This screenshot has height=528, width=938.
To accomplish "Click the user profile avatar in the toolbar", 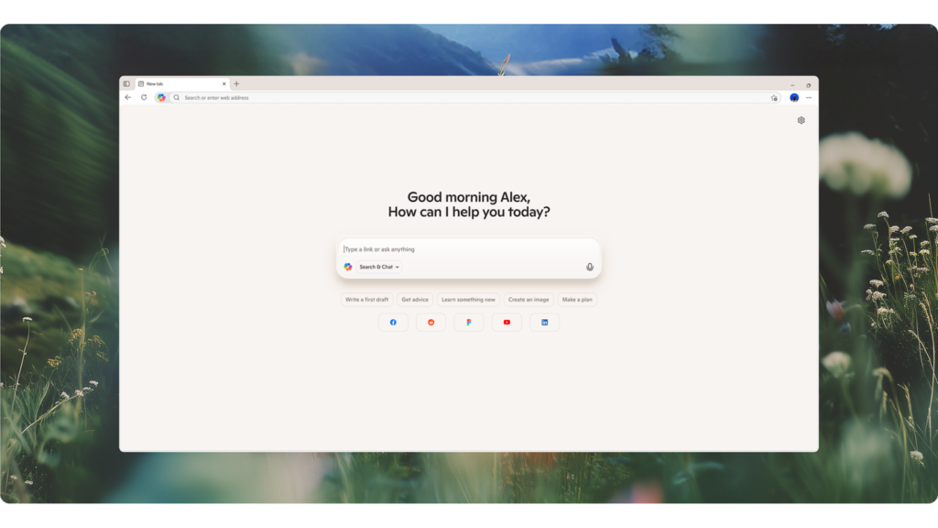I will pos(794,97).
